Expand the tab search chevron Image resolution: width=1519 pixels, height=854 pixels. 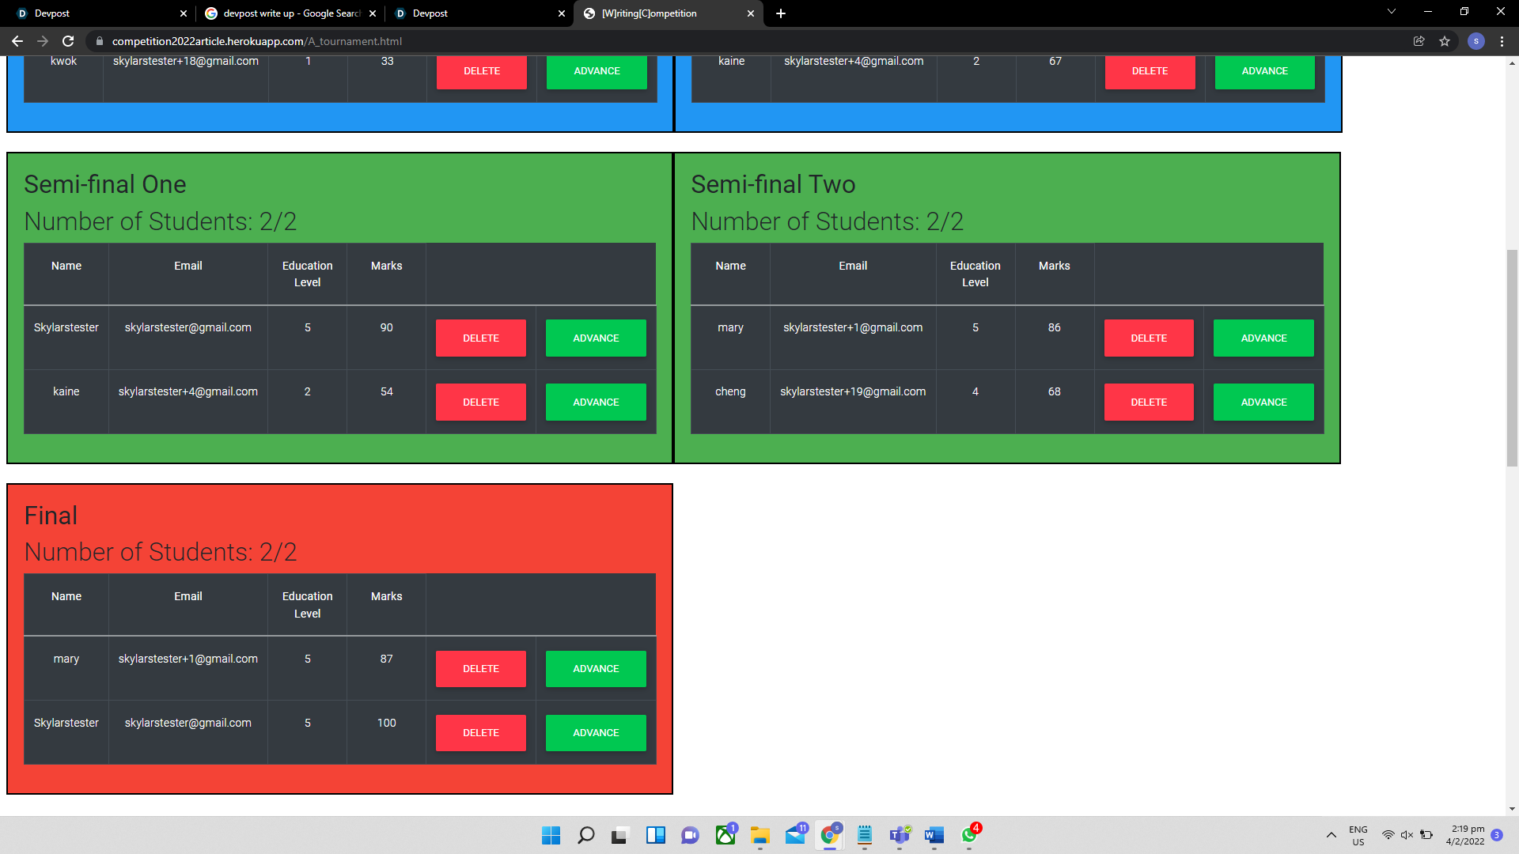pyautogui.click(x=1392, y=12)
